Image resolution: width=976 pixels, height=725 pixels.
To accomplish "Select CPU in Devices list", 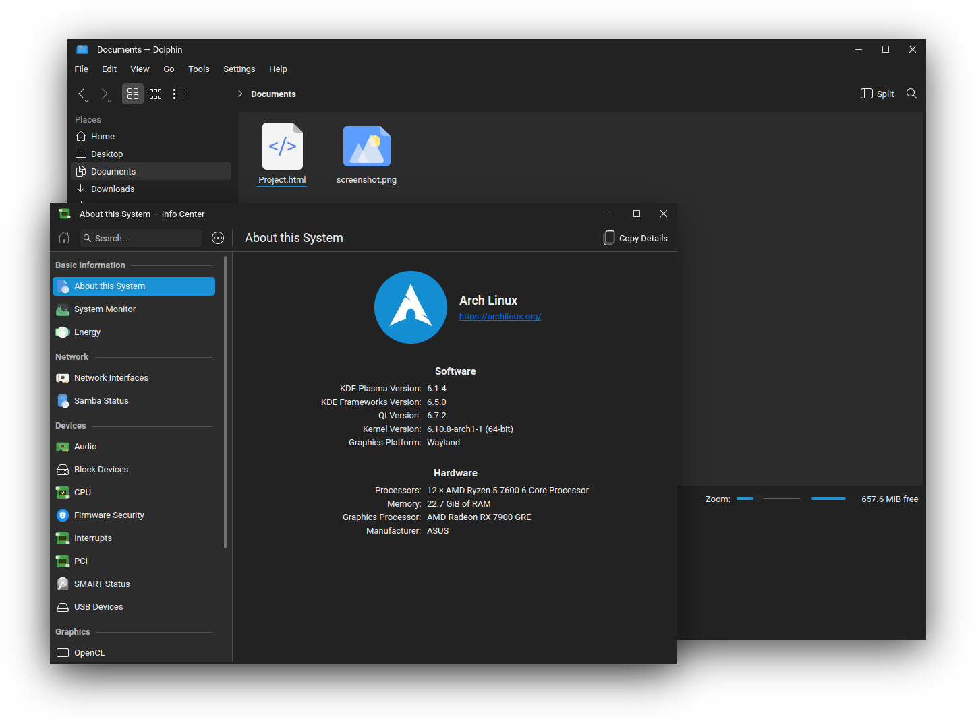I will 82,493.
